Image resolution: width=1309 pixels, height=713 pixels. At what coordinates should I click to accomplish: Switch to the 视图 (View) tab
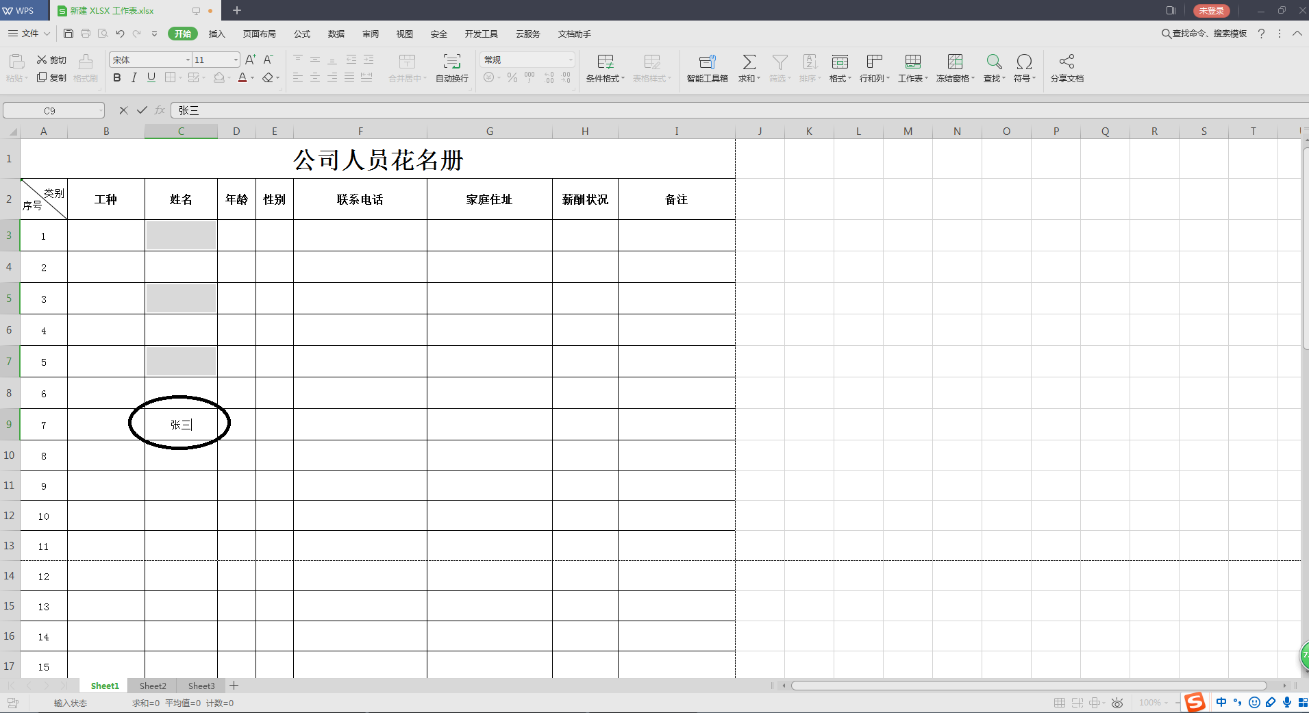point(405,34)
